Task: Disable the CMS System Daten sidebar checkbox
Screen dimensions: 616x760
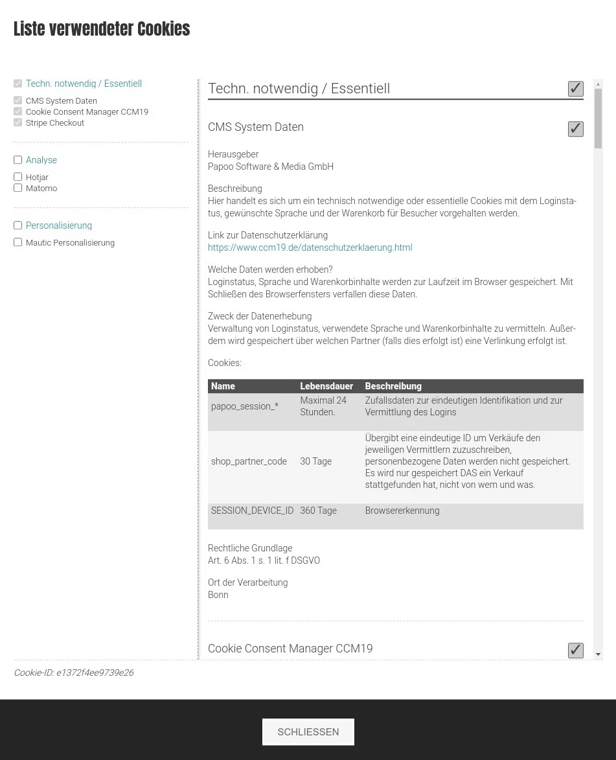Action: tap(17, 100)
